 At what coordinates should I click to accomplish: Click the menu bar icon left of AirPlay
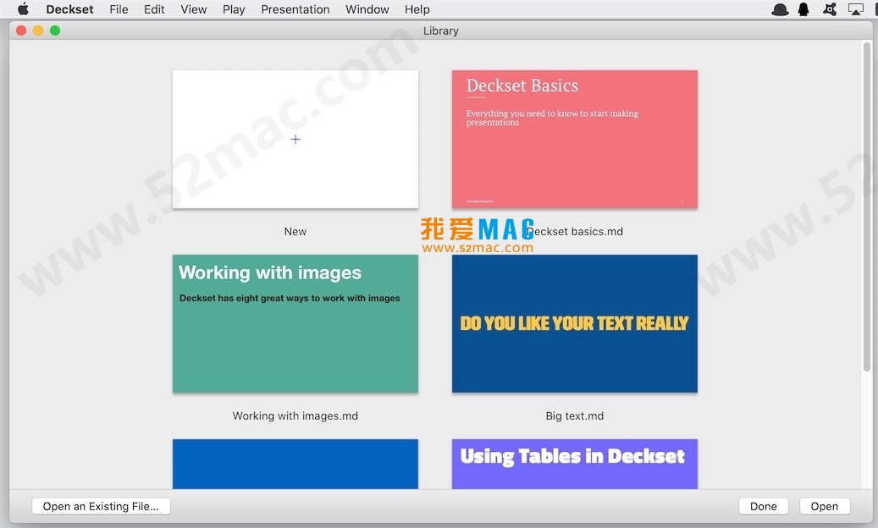(x=830, y=9)
